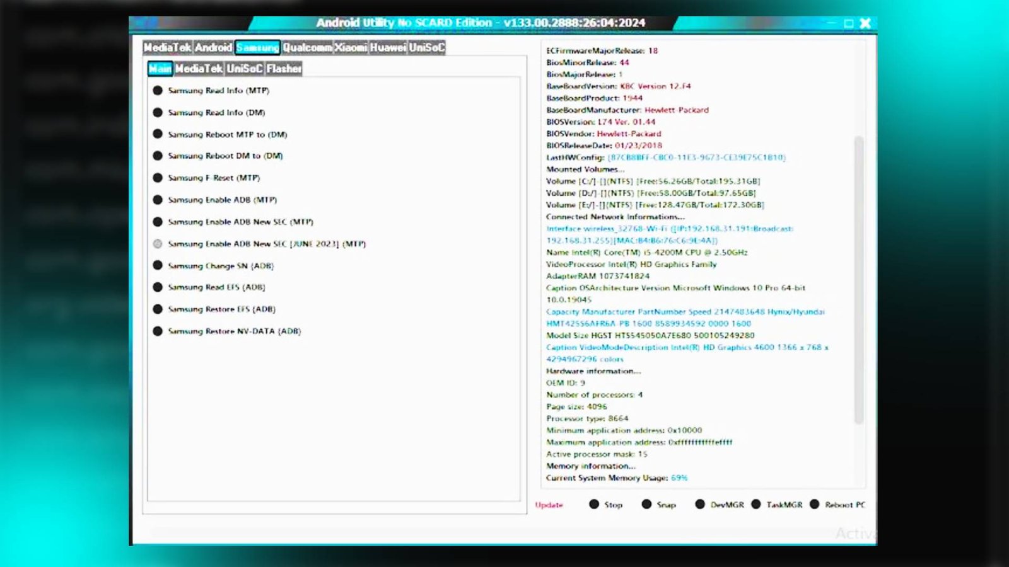Viewport: 1009px width, 567px height.
Task: Switch to the Qualcomm tab
Action: point(307,47)
